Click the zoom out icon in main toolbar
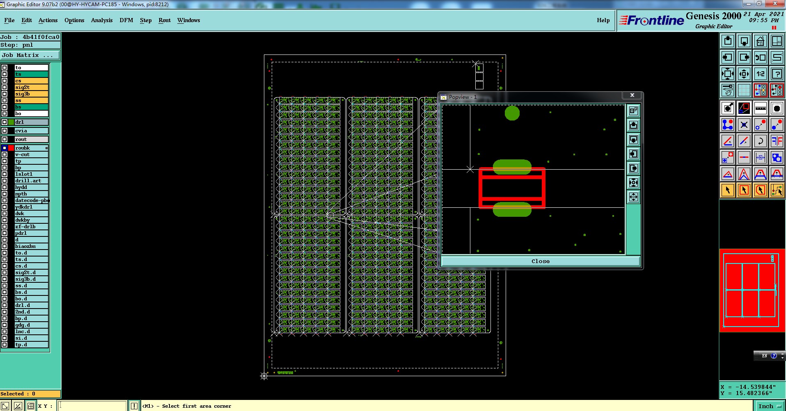Viewport: 786px width, 411px height. coord(744,74)
